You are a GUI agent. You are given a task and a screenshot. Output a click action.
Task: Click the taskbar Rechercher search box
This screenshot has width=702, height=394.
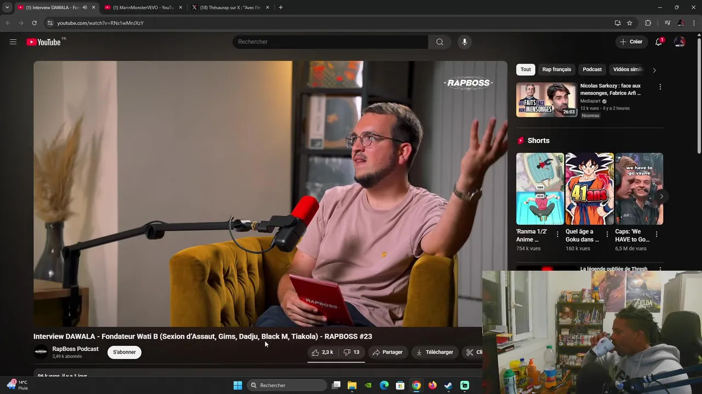pos(286,385)
